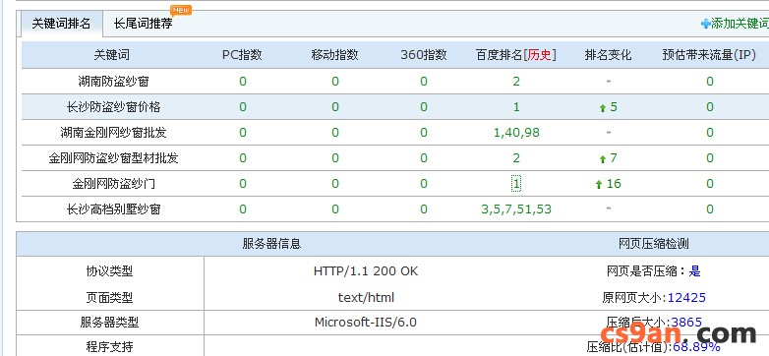769x356 pixels.
Task: Click the 页面类型 label
Action: pyautogui.click(x=109, y=298)
